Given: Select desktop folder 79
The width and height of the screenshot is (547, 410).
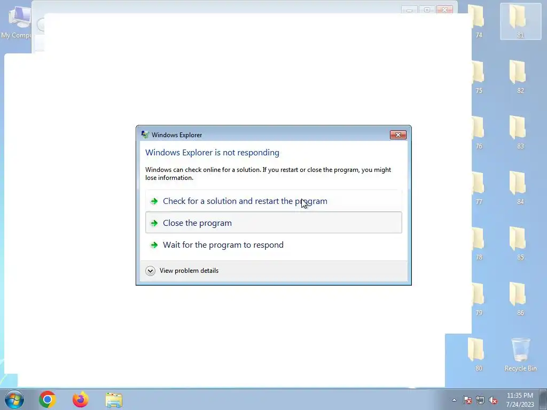Looking at the screenshot, I should click(478, 298).
